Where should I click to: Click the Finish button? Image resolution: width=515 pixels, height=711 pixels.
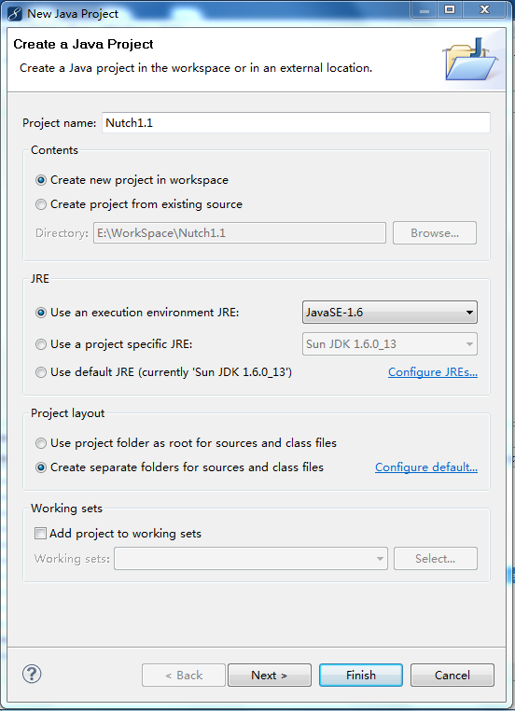(361, 676)
